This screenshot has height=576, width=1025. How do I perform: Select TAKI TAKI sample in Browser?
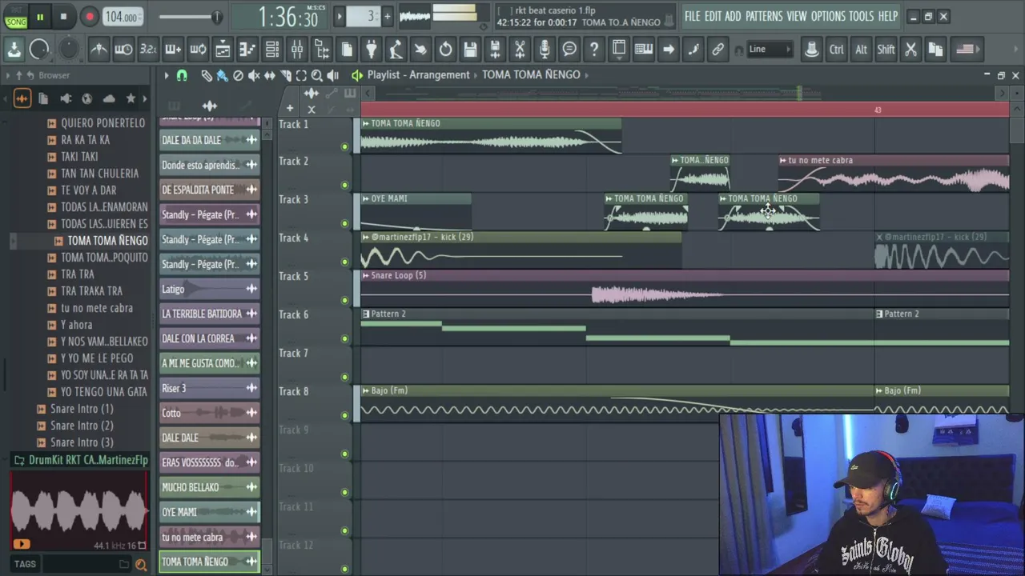point(79,156)
